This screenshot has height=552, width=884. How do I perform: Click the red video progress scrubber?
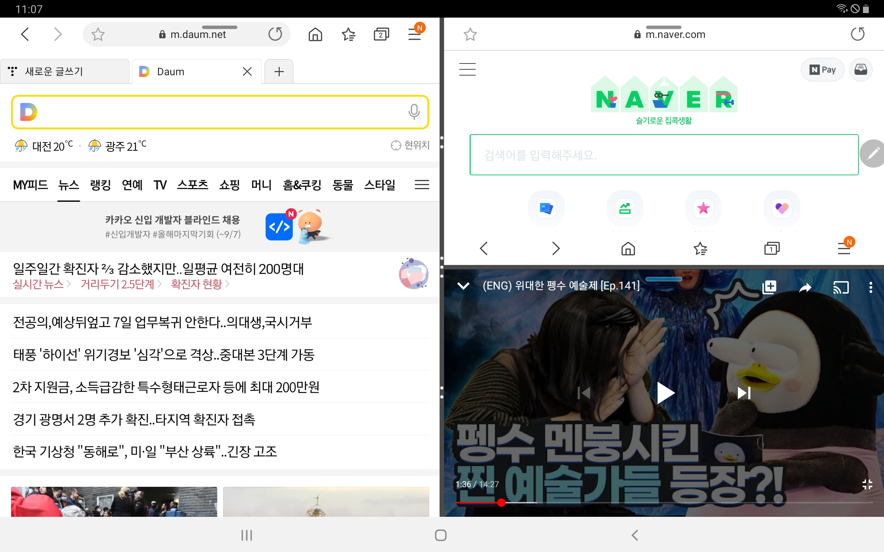coord(501,503)
